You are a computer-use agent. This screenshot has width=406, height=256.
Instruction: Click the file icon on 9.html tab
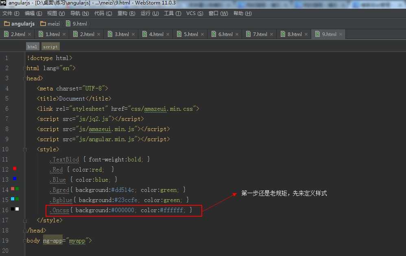pyautogui.click(x=317, y=34)
